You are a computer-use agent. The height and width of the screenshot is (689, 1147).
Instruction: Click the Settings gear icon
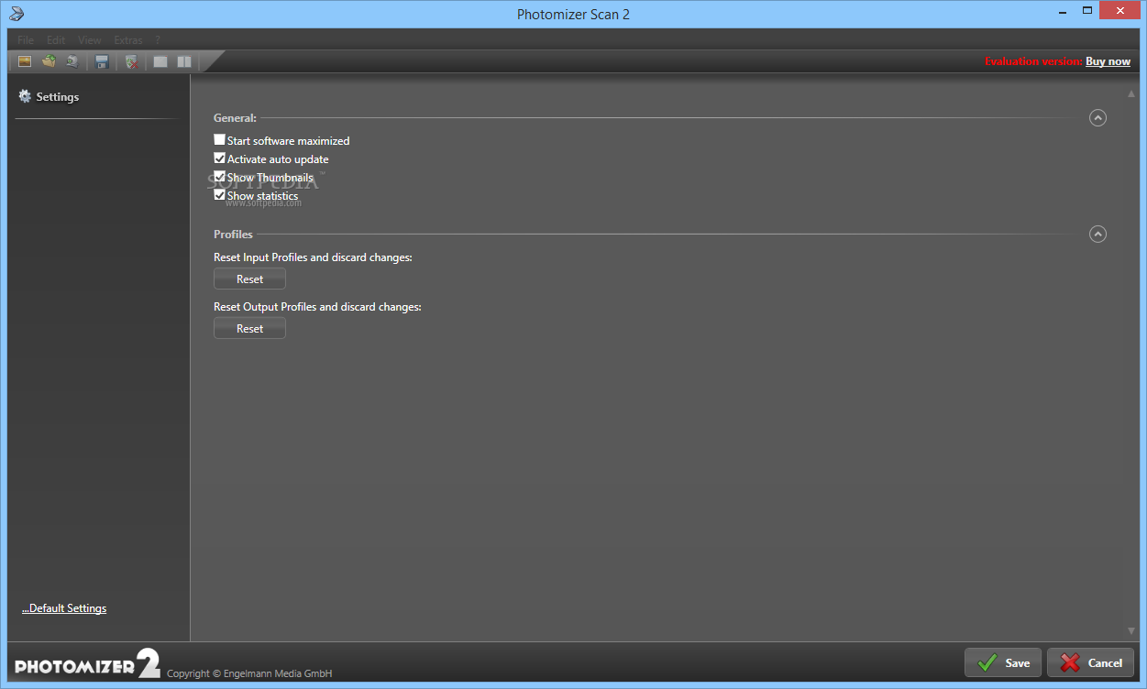[25, 96]
